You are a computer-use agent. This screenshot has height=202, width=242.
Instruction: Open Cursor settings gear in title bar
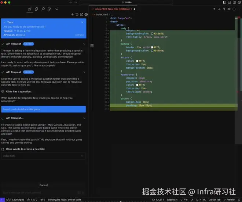tap(239, 2)
